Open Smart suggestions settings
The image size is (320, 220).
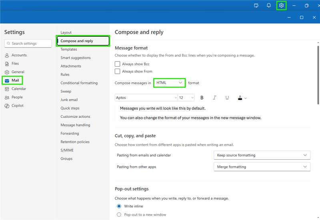(76, 57)
